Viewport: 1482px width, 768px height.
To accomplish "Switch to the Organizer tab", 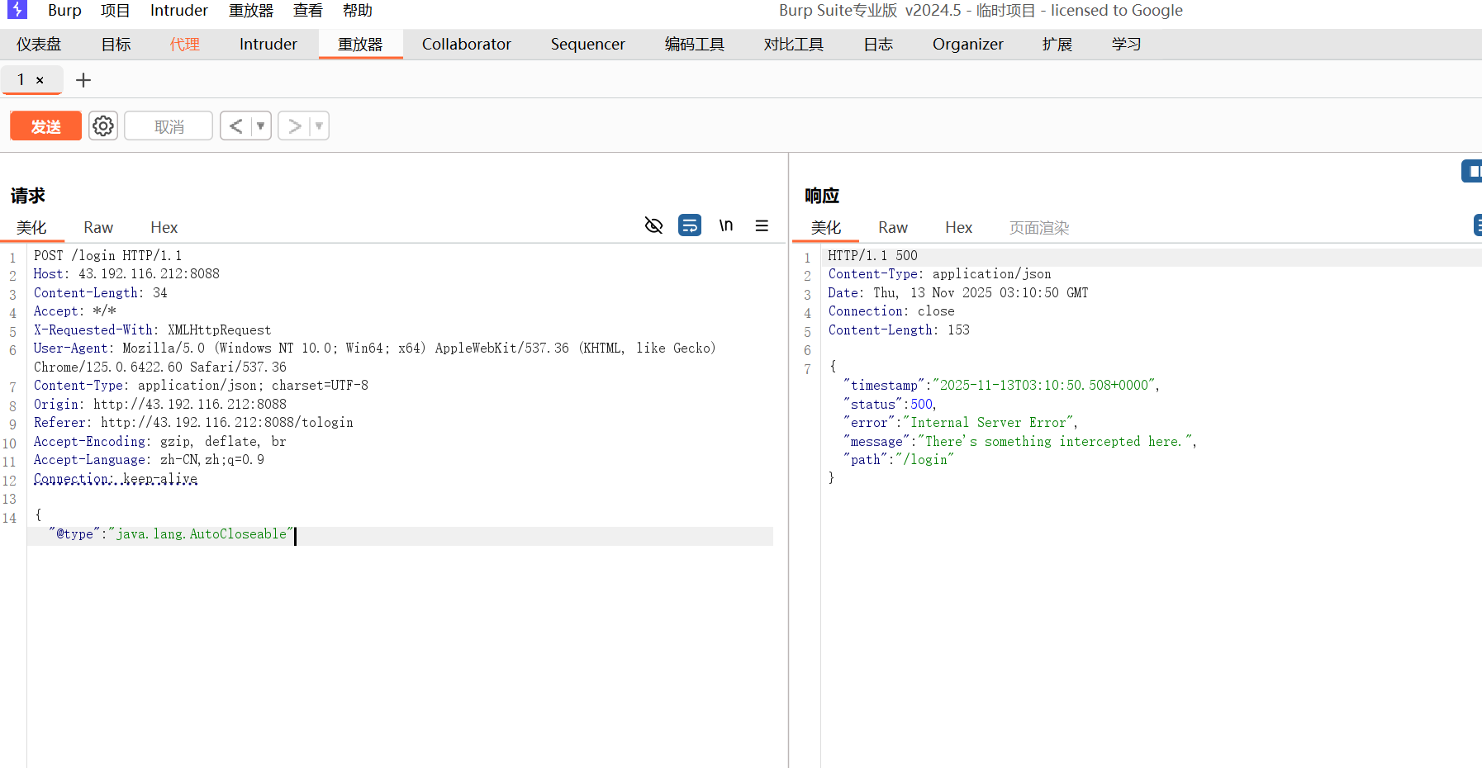I will [968, 44].
